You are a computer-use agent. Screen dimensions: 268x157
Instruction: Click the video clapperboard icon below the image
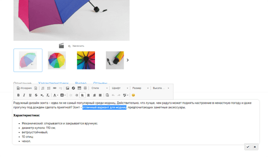click(61, 46)
